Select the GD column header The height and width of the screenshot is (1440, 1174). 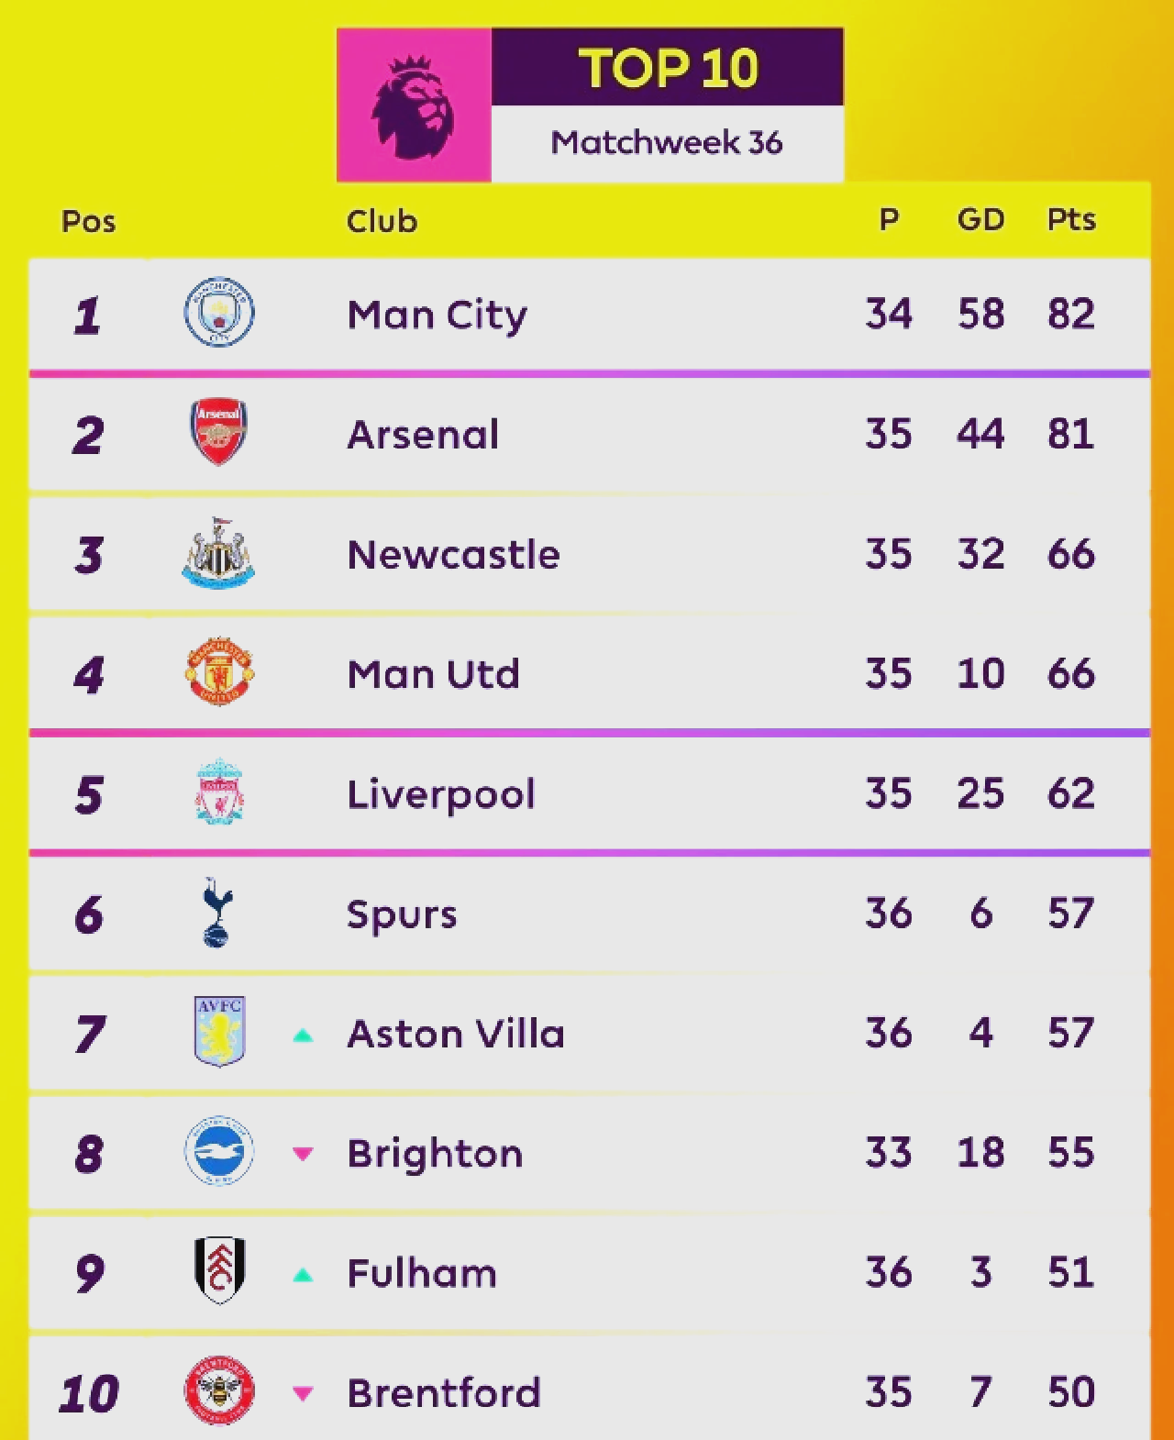[x=980, y=220]
